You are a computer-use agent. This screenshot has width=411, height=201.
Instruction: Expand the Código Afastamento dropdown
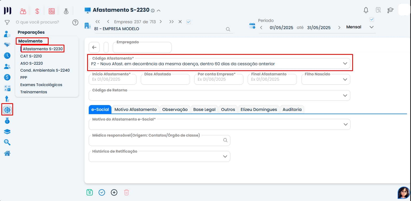click(345, 64)
